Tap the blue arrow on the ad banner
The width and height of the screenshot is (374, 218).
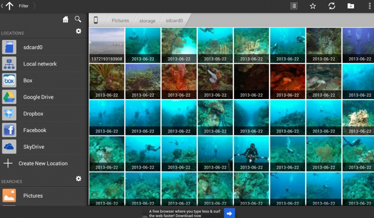click(x=229, y=213)
